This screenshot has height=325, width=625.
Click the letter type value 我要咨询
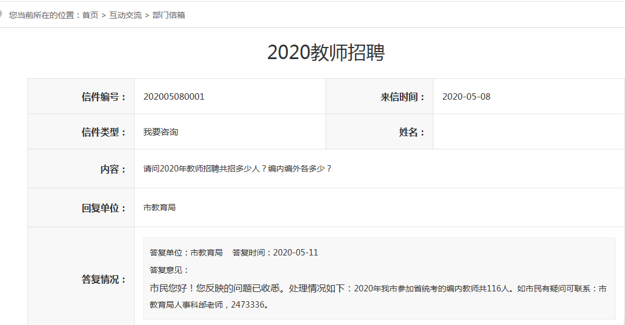point(161,132)
